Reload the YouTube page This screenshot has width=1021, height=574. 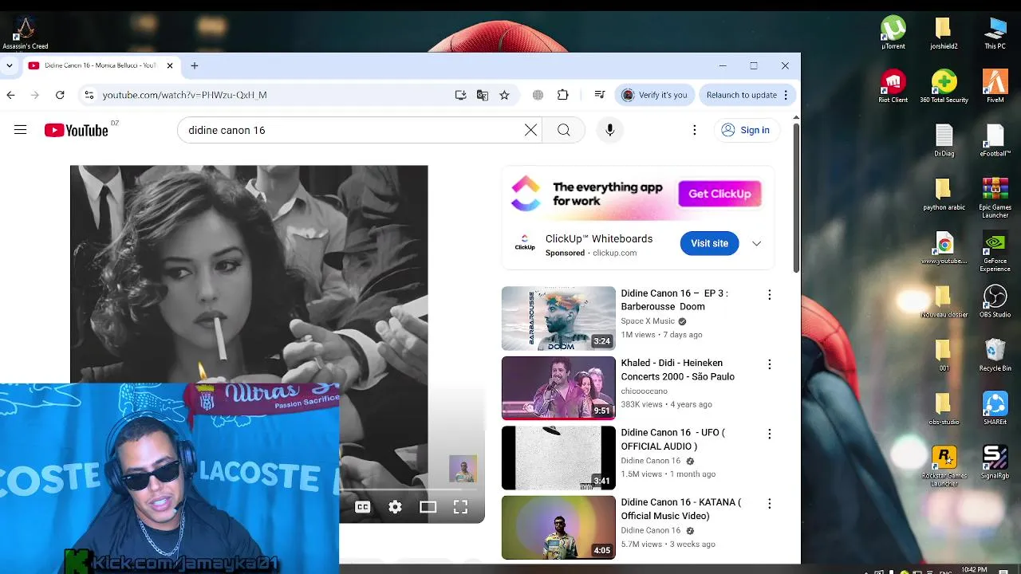click(60, 95)
